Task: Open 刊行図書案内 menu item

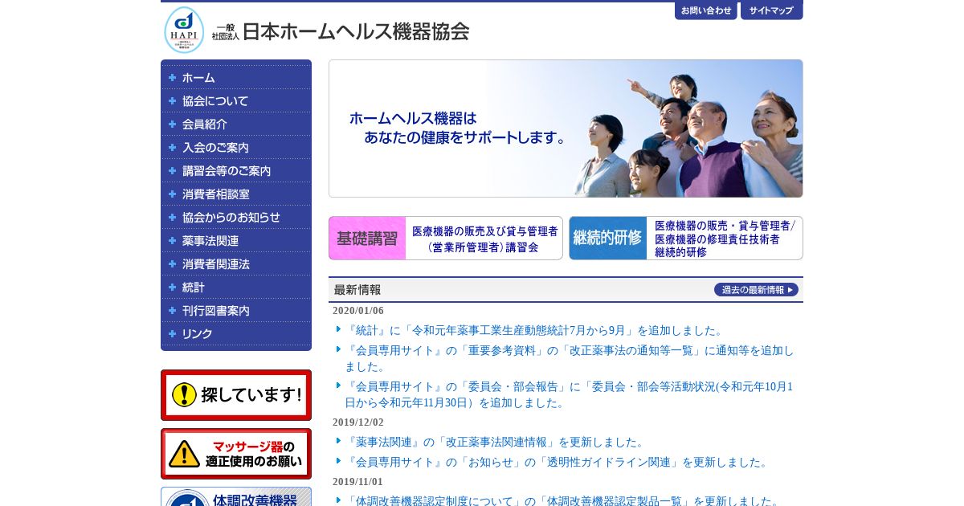Action: tap(236, 311)
